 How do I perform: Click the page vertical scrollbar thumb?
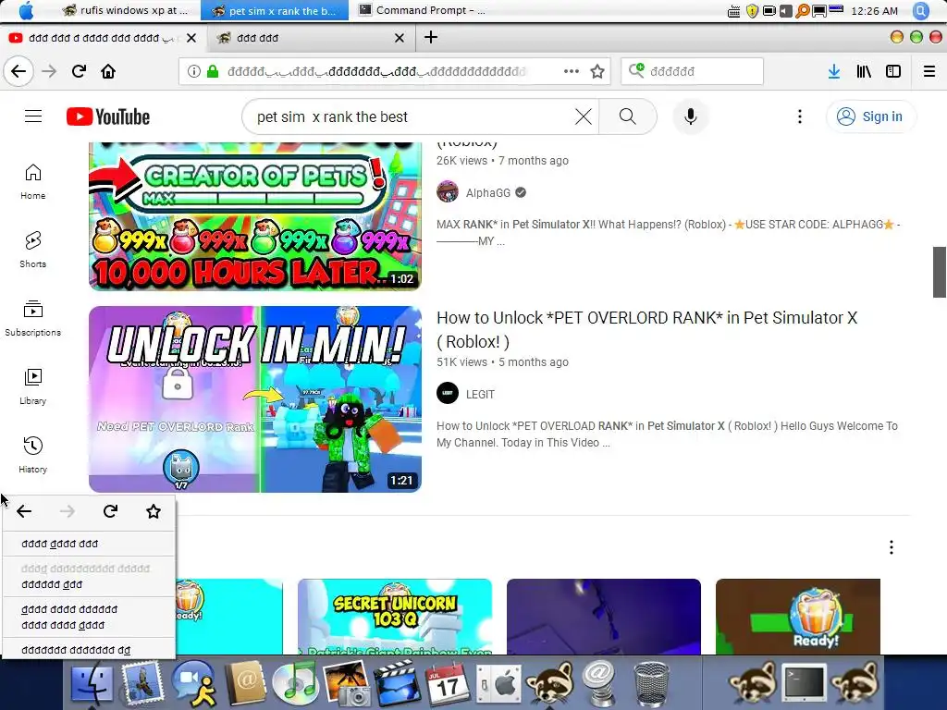click(939, 272)
